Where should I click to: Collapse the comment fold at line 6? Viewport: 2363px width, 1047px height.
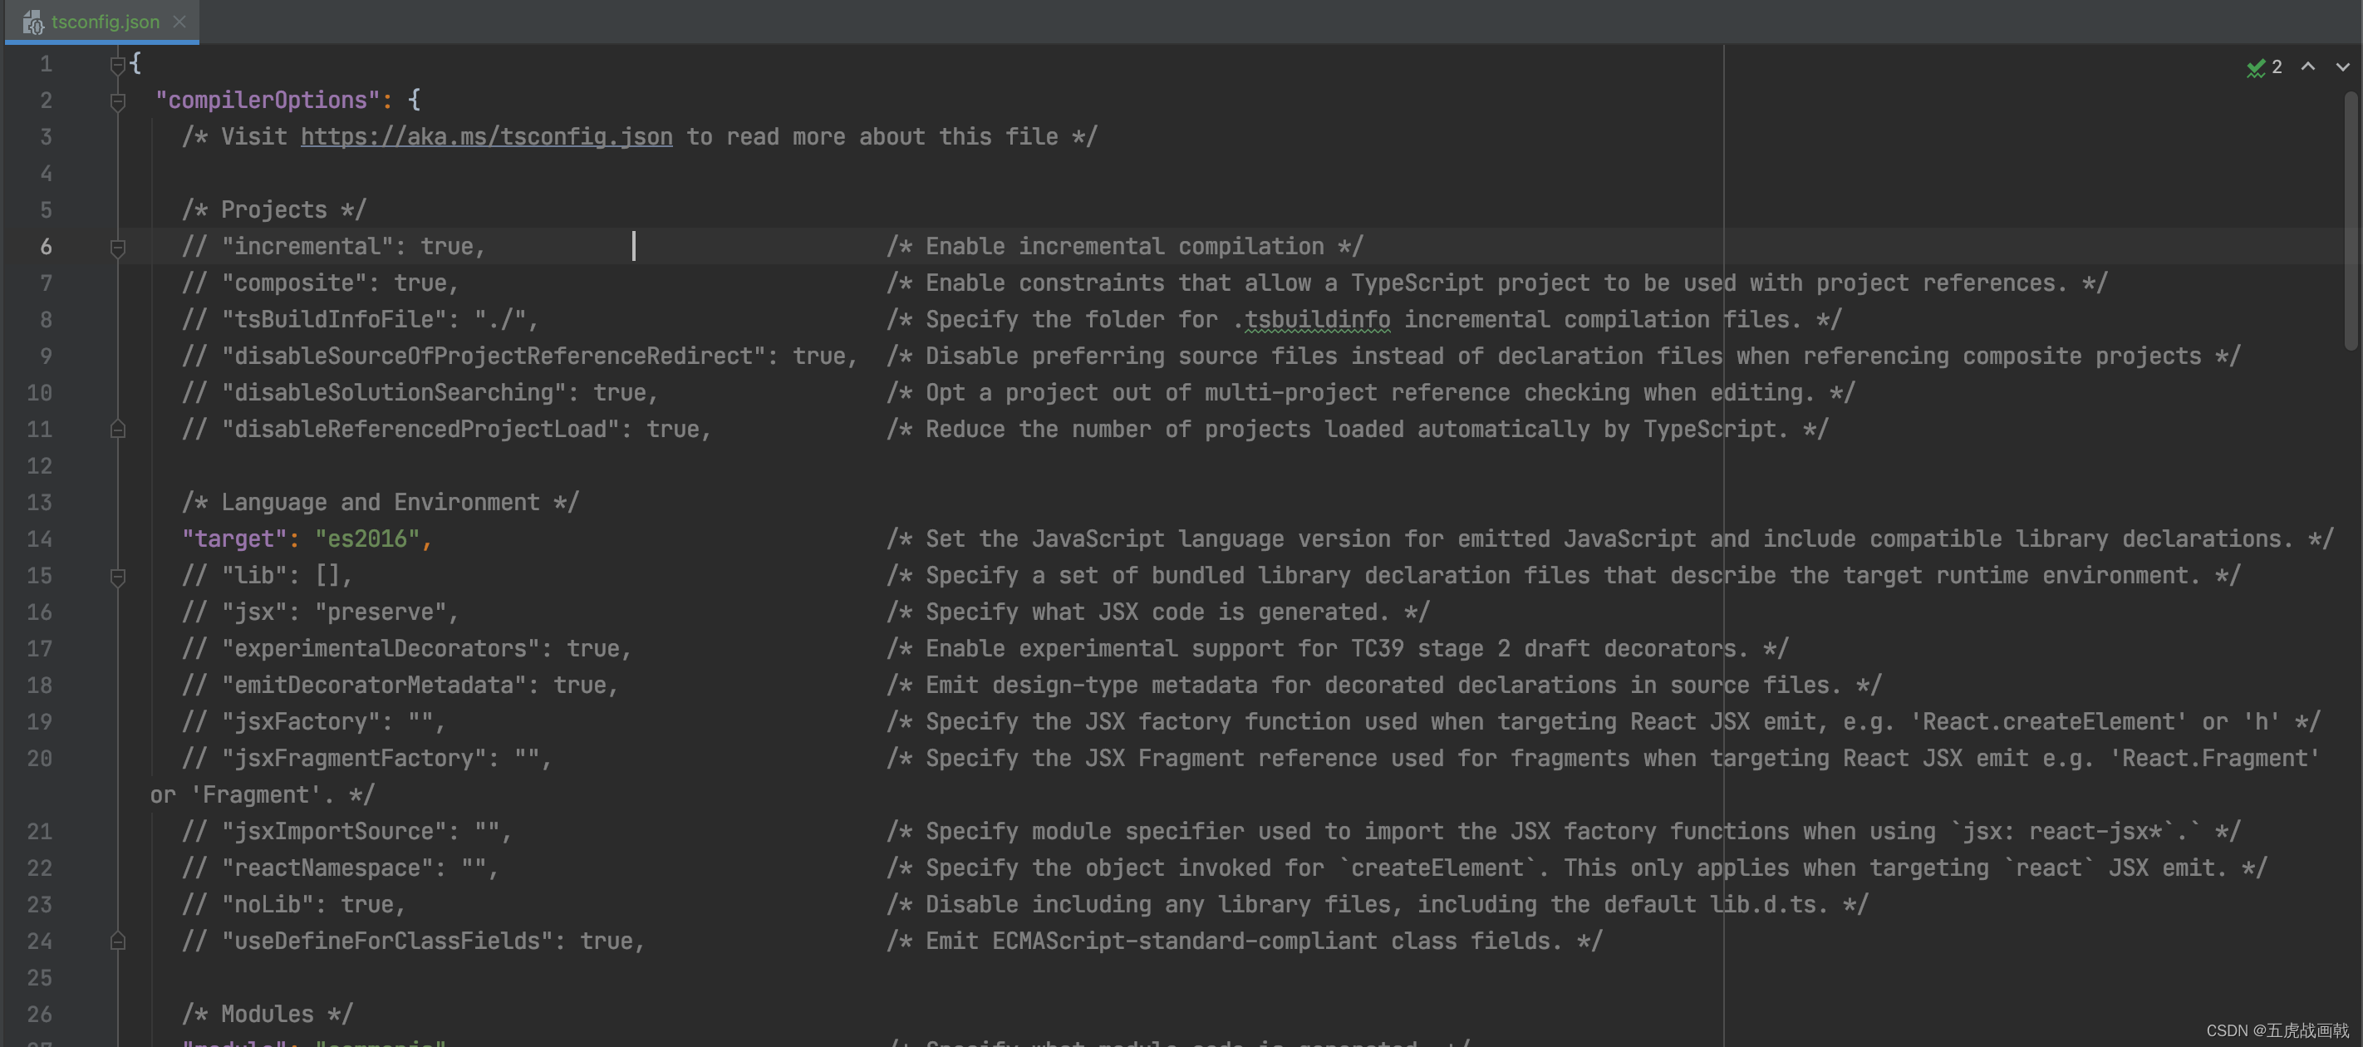click(117, 248)
